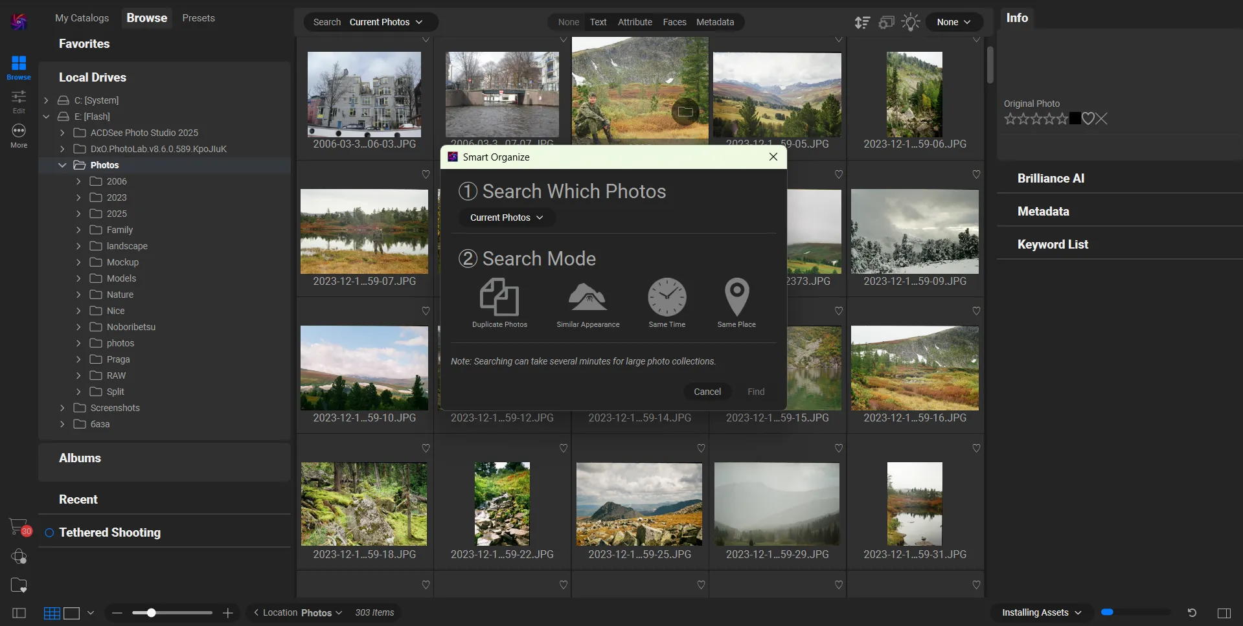Select the Metadata filter tab
Screen dimensions: 1243x626
[x=715, y=22]
